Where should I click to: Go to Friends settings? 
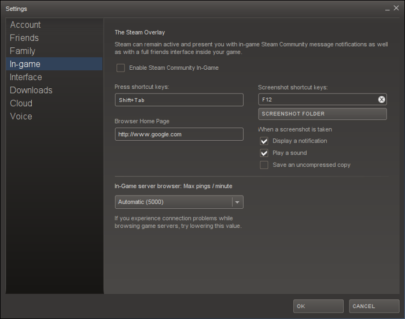54,38
